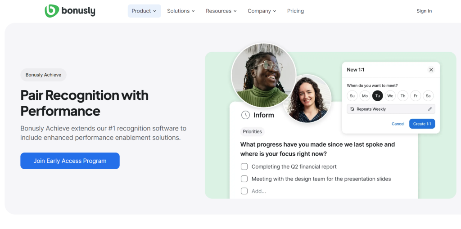Click the Bonusly logo icon

52,11
